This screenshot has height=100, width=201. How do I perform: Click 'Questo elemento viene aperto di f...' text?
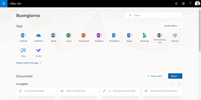click(x=165, y=91)
